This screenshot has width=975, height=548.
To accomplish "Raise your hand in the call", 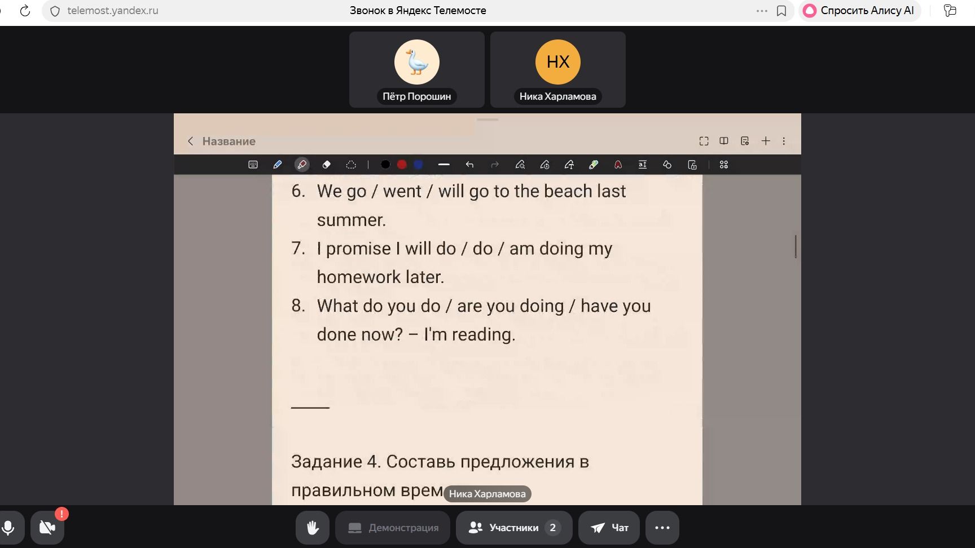I will (313, 528).
